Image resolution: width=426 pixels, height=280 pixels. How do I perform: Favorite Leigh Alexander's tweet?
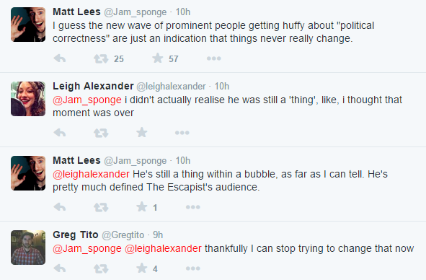tap(142, 132)
